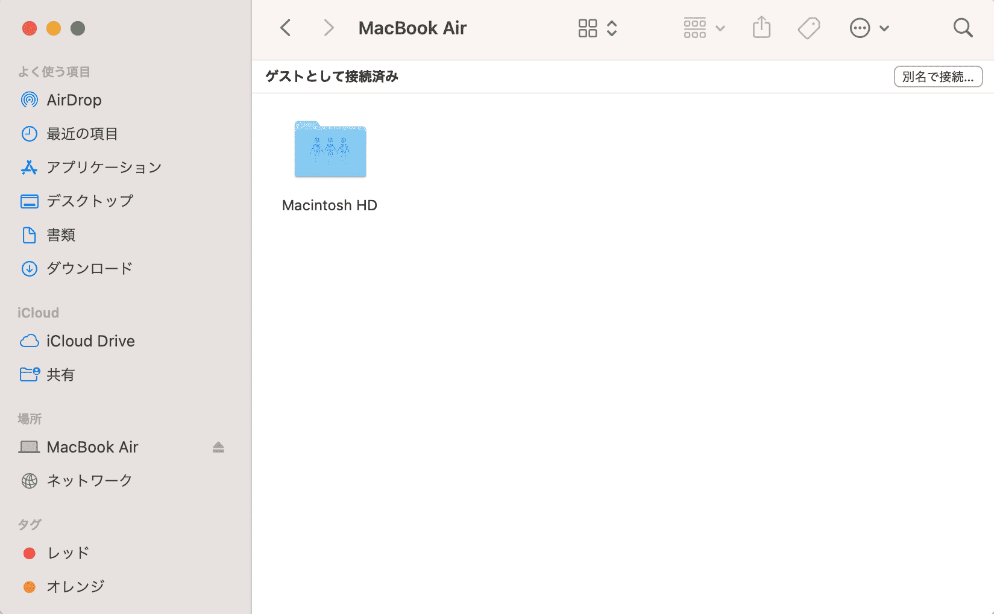Go forward with the right arrow button
994x614 pixels.
tap(329, 28)
